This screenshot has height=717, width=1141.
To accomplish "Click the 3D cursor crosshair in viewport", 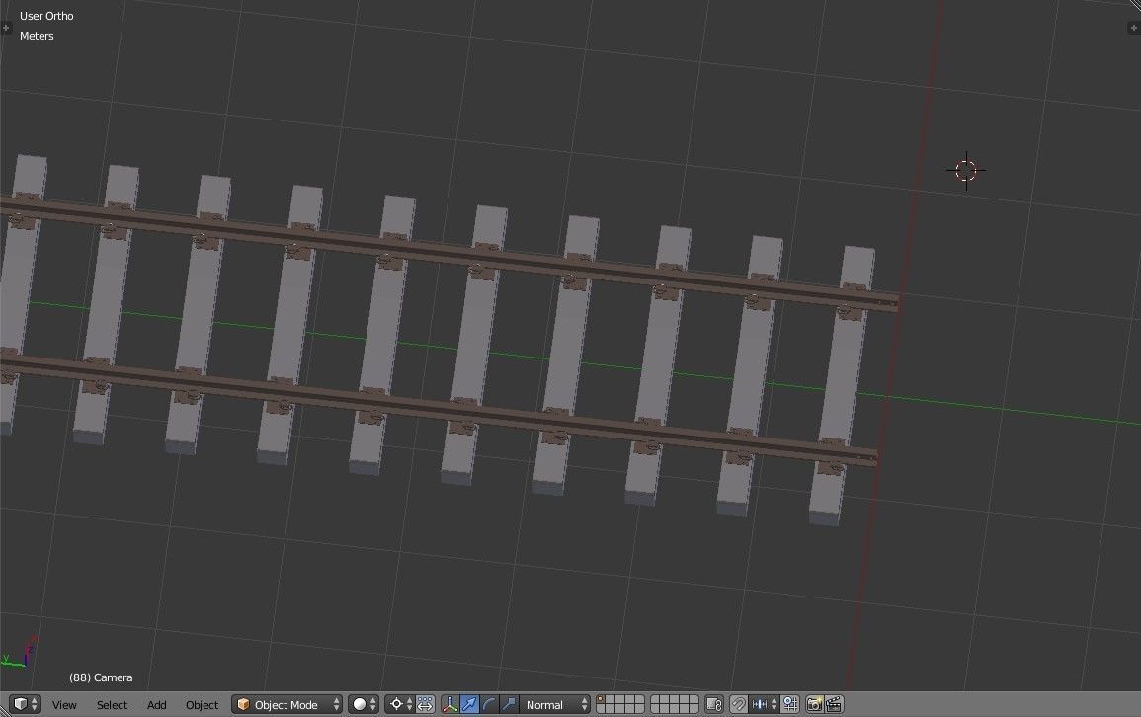I will tap(966, 171).
